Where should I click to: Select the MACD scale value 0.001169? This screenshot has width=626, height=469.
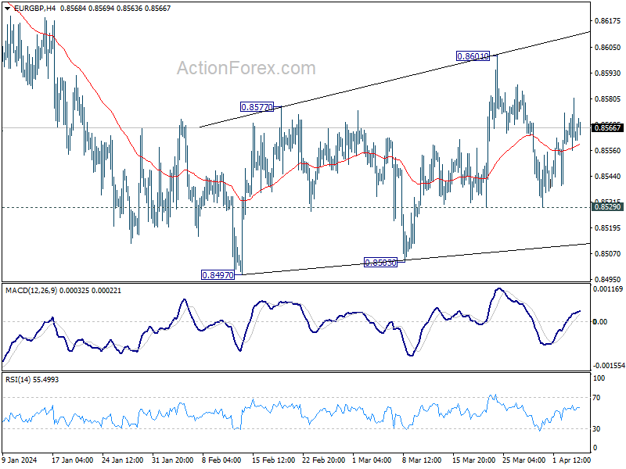click(x=608, y=288)
